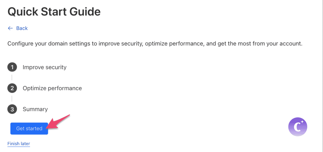Select the Optimize performance step label
Image resolution: width=323 pixels, height=152 pixels.
click(x=52, y=88)
